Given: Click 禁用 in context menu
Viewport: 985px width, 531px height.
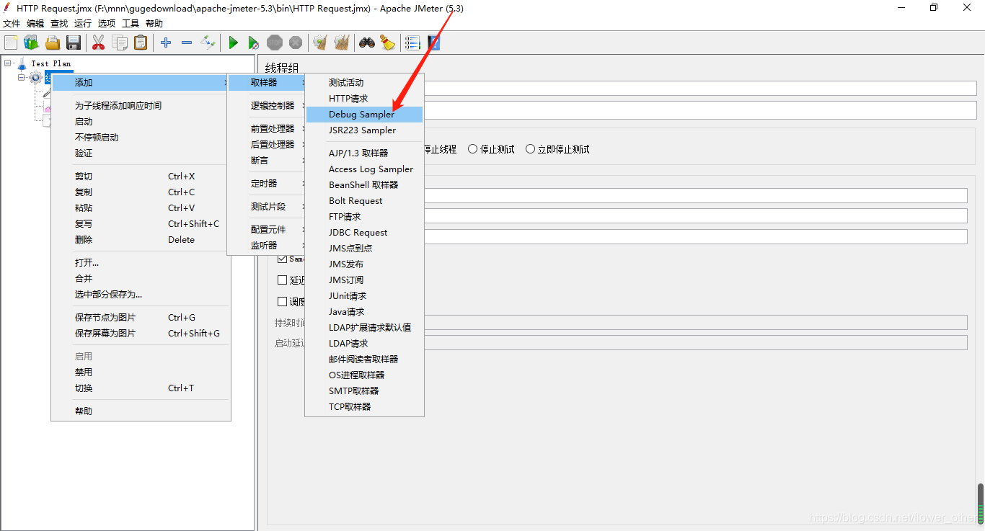Looking at the screenshot, I should point(141,372).
